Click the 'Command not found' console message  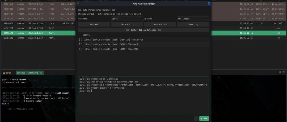pyautogui.click(x=16, y=82)
